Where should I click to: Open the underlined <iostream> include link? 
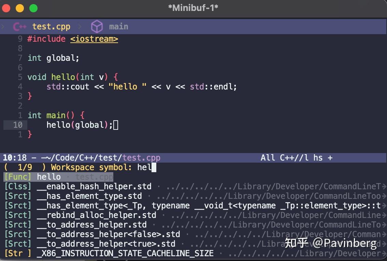point(94,39)
